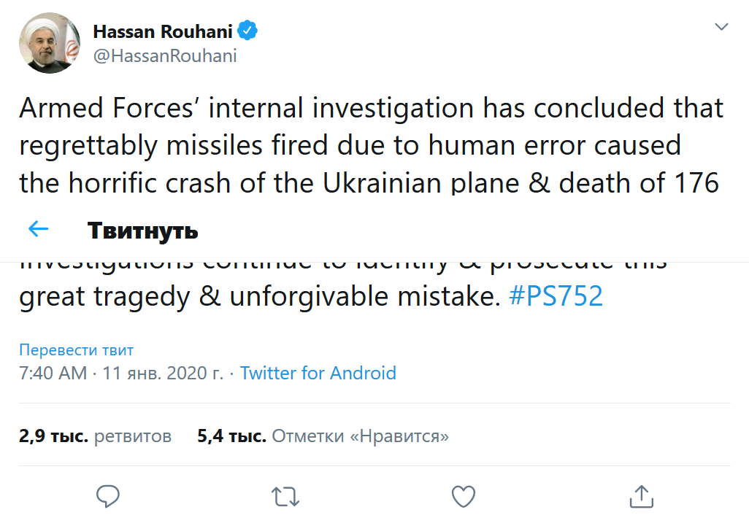The width and height of the screenshot is (749, 526).
Task: View the 2,9 тыс. ретвитов list
Action: (95, 436)
